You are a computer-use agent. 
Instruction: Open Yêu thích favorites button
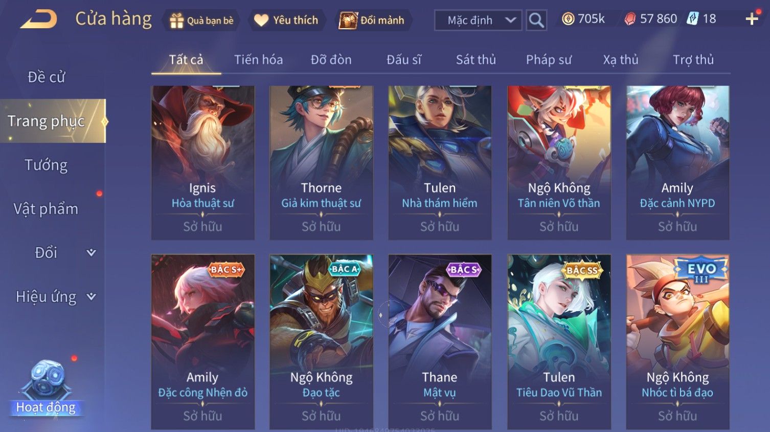coord(286,20)
